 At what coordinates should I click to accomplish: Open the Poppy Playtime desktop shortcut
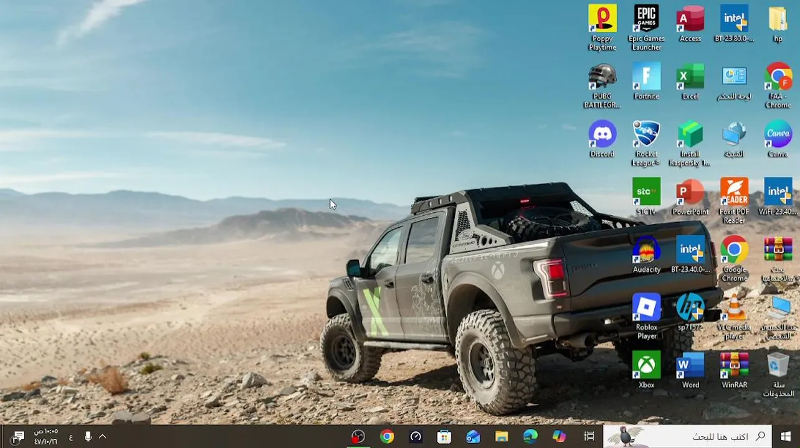click(602, 27)
